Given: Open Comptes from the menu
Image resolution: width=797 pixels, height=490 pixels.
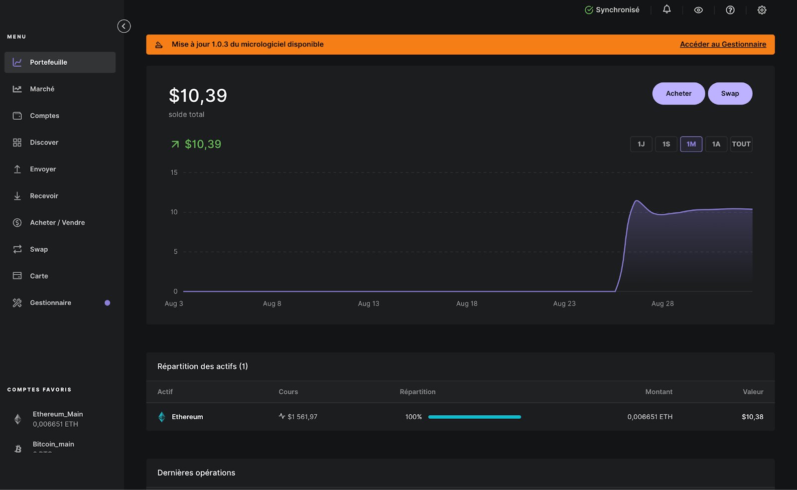Looking at the screenshot, I should [x=44, y=116].
